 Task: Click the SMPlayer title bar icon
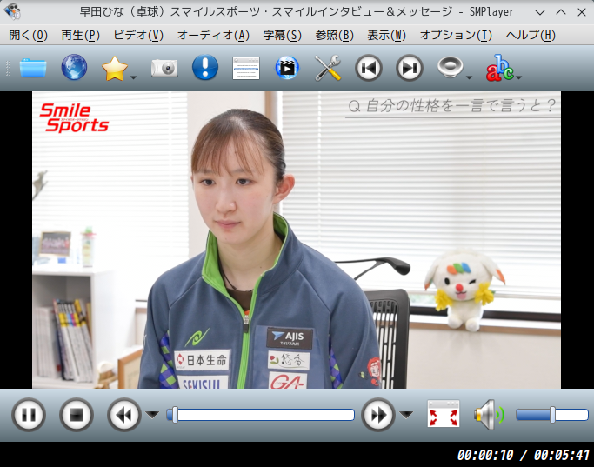click(x=12, y=12)
